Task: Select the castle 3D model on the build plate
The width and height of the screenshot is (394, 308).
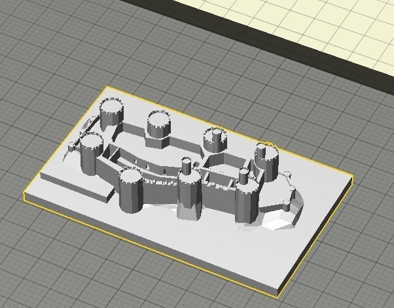Action: (188, 192)
